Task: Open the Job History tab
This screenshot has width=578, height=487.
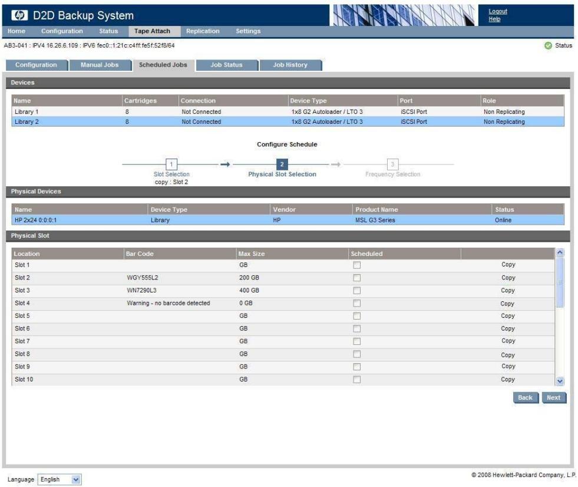Action: pyautogui.click(x=290, y=65)
